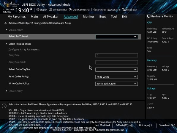The image size is (177, 133).
Task: Open Qfan Control(F6)
Action: [79, 10]
